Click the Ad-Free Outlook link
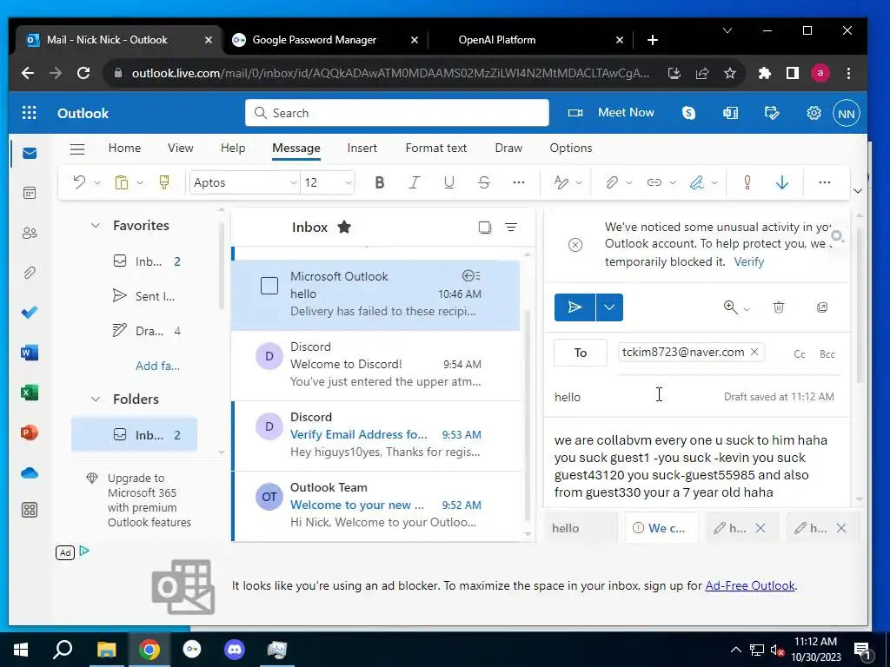 [750, 585]
